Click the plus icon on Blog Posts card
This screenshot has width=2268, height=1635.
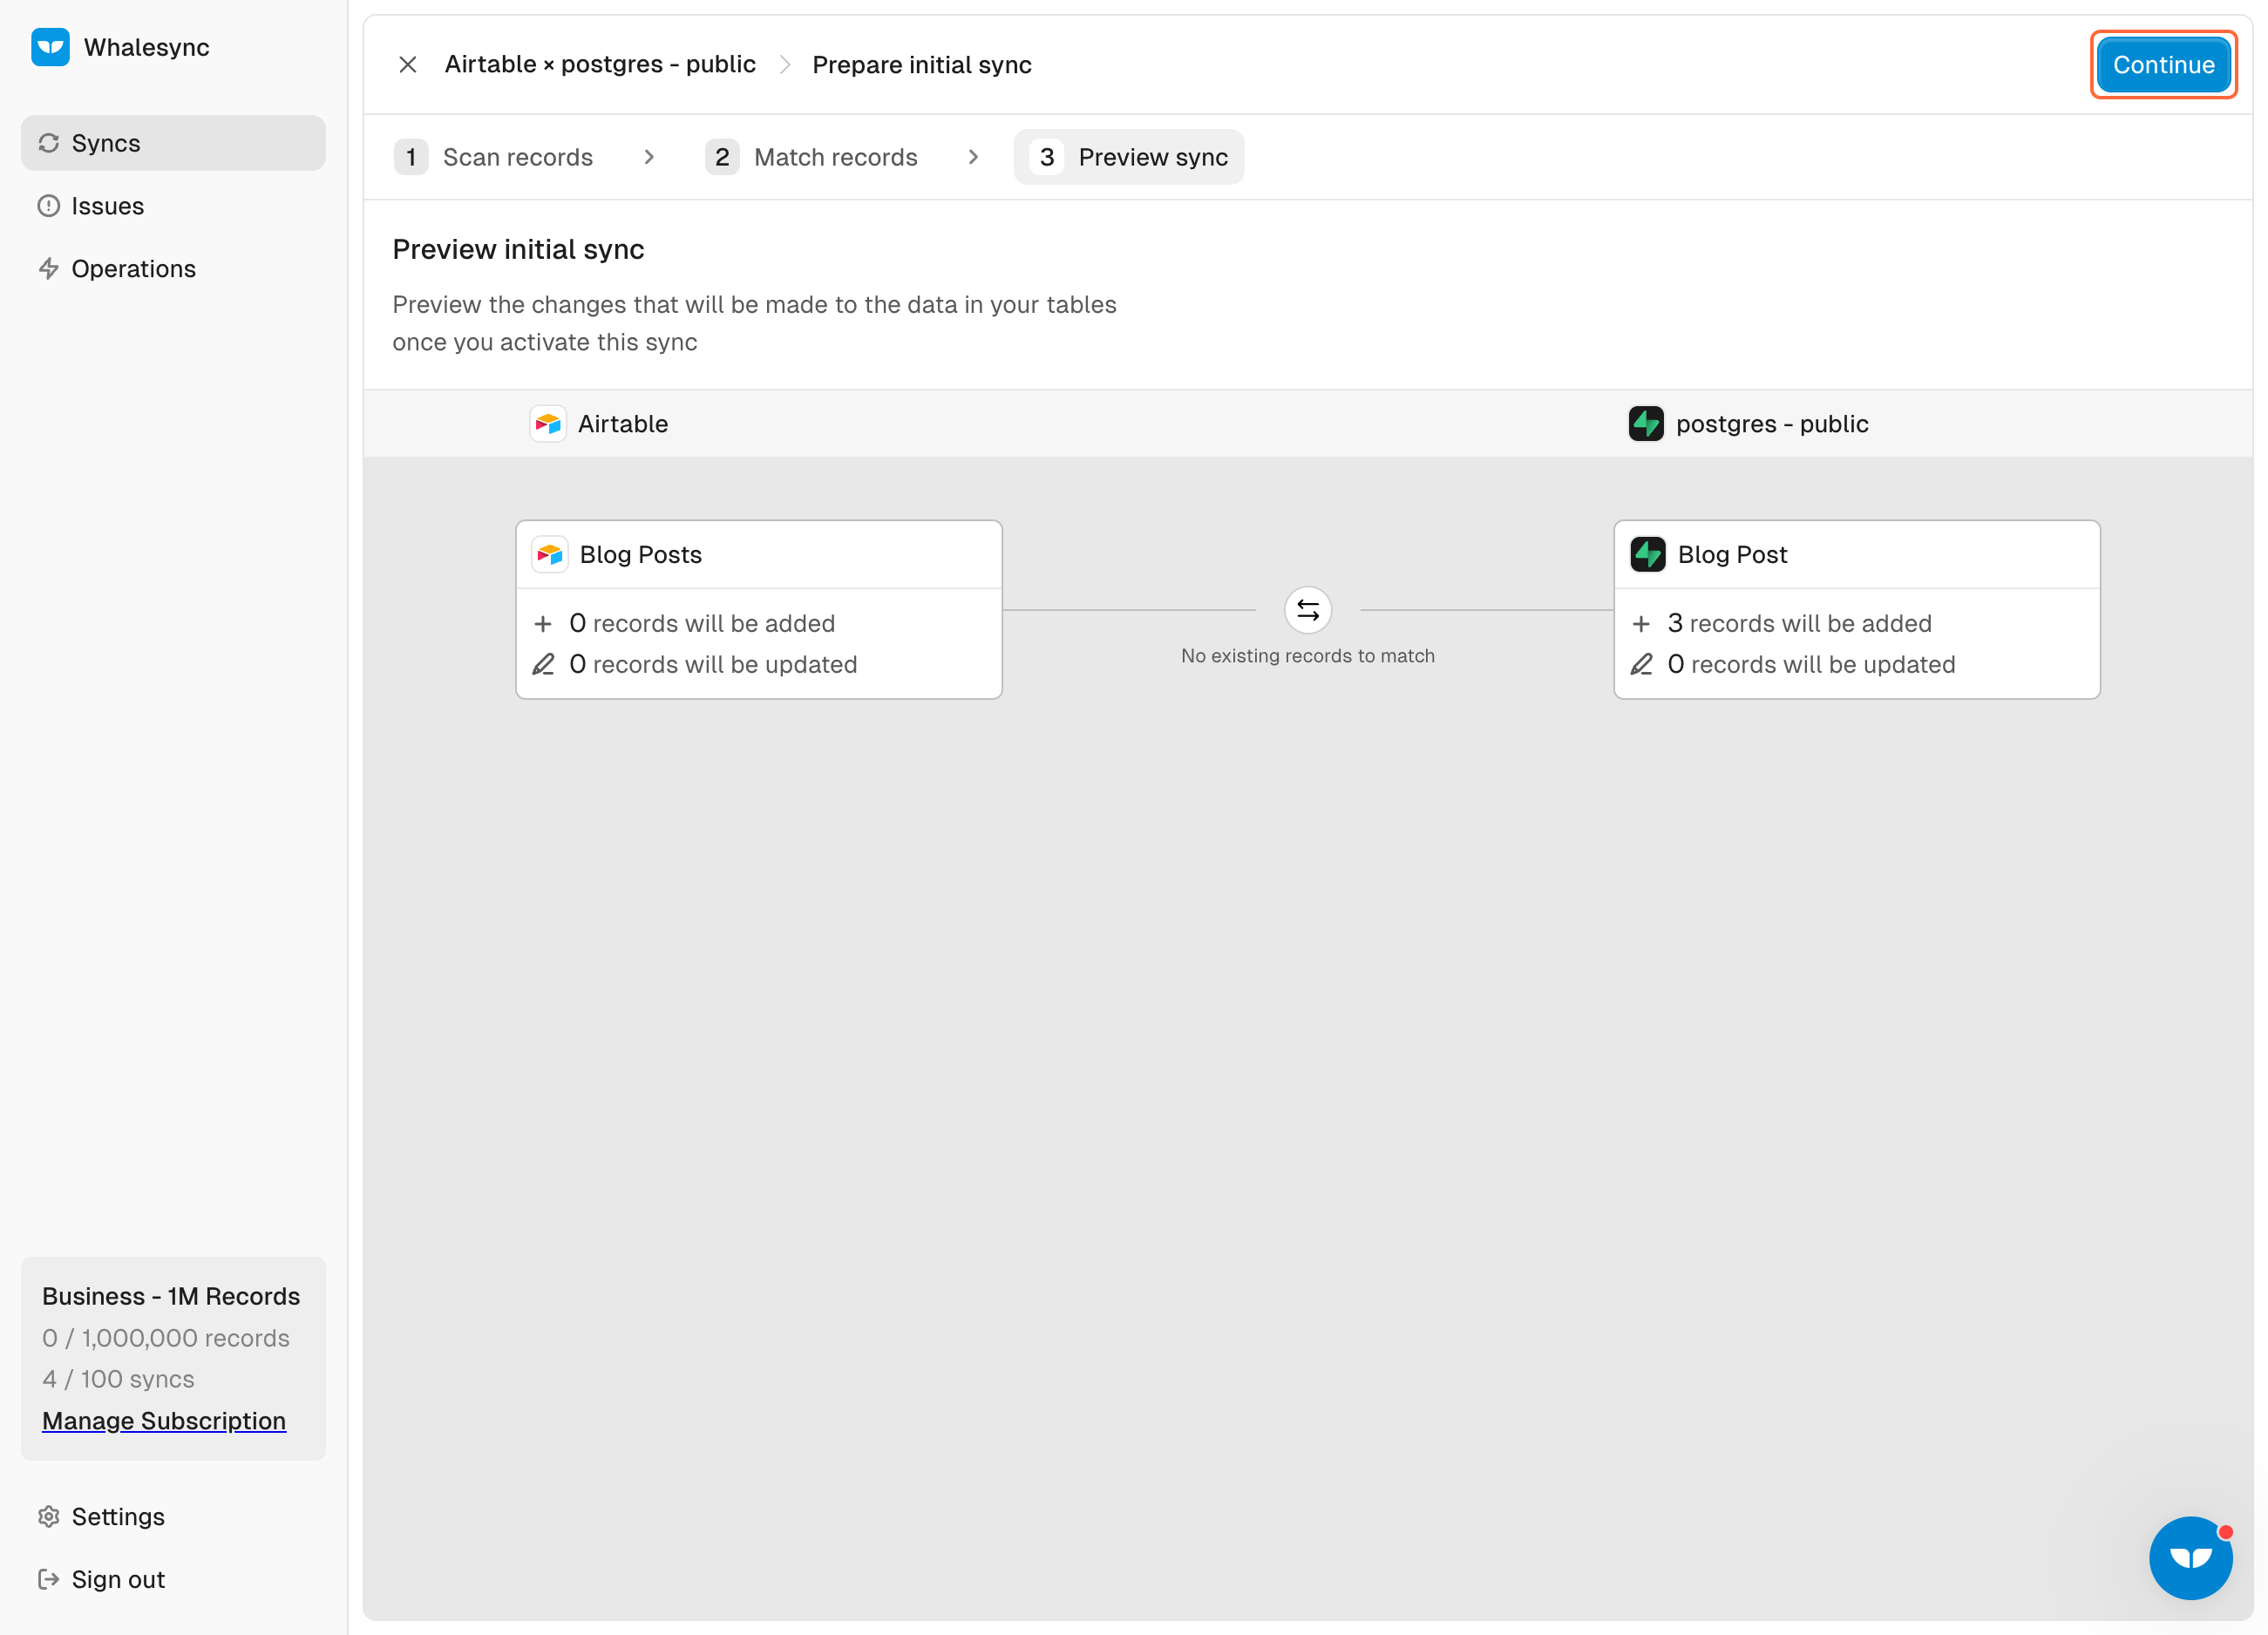point(543,624)
